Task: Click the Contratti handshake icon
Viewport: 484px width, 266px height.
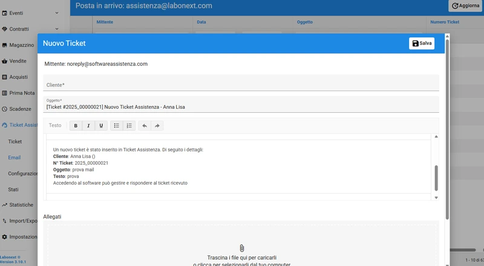Action: point(4,29)
